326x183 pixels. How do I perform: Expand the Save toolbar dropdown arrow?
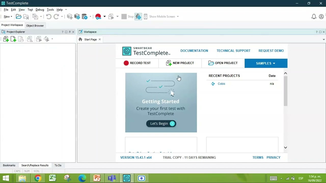pyautogui.click(x=41, y=17)
